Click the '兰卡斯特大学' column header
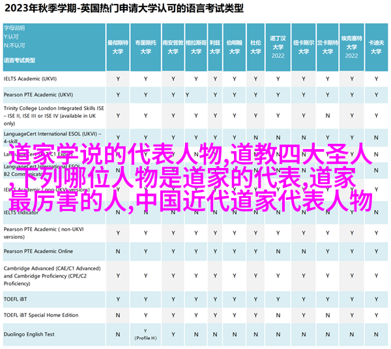The height and width of the screenshot is (349, 391). [x=328, y=47]
